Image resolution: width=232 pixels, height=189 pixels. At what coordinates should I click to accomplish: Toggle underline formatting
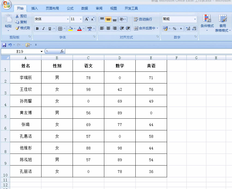tap(50, 29)
